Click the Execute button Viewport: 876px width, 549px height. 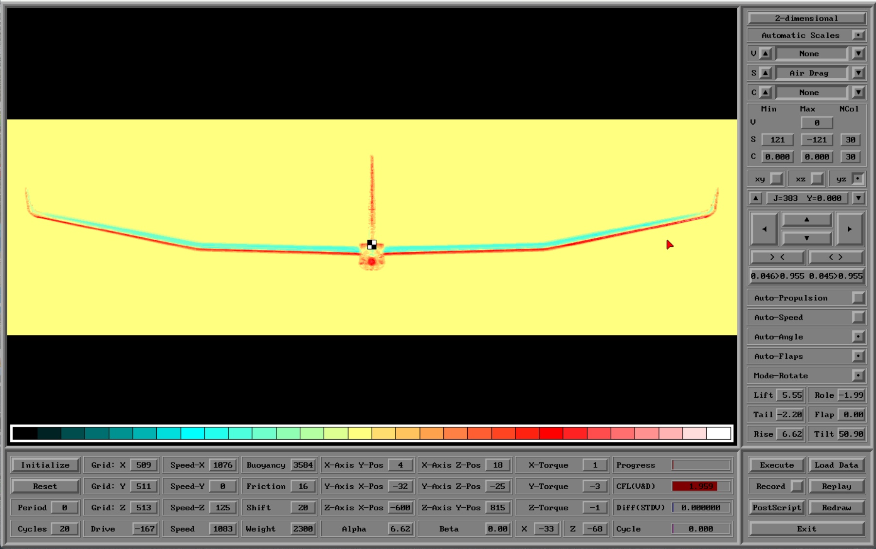pyautogui.click(x=777, y=465)
